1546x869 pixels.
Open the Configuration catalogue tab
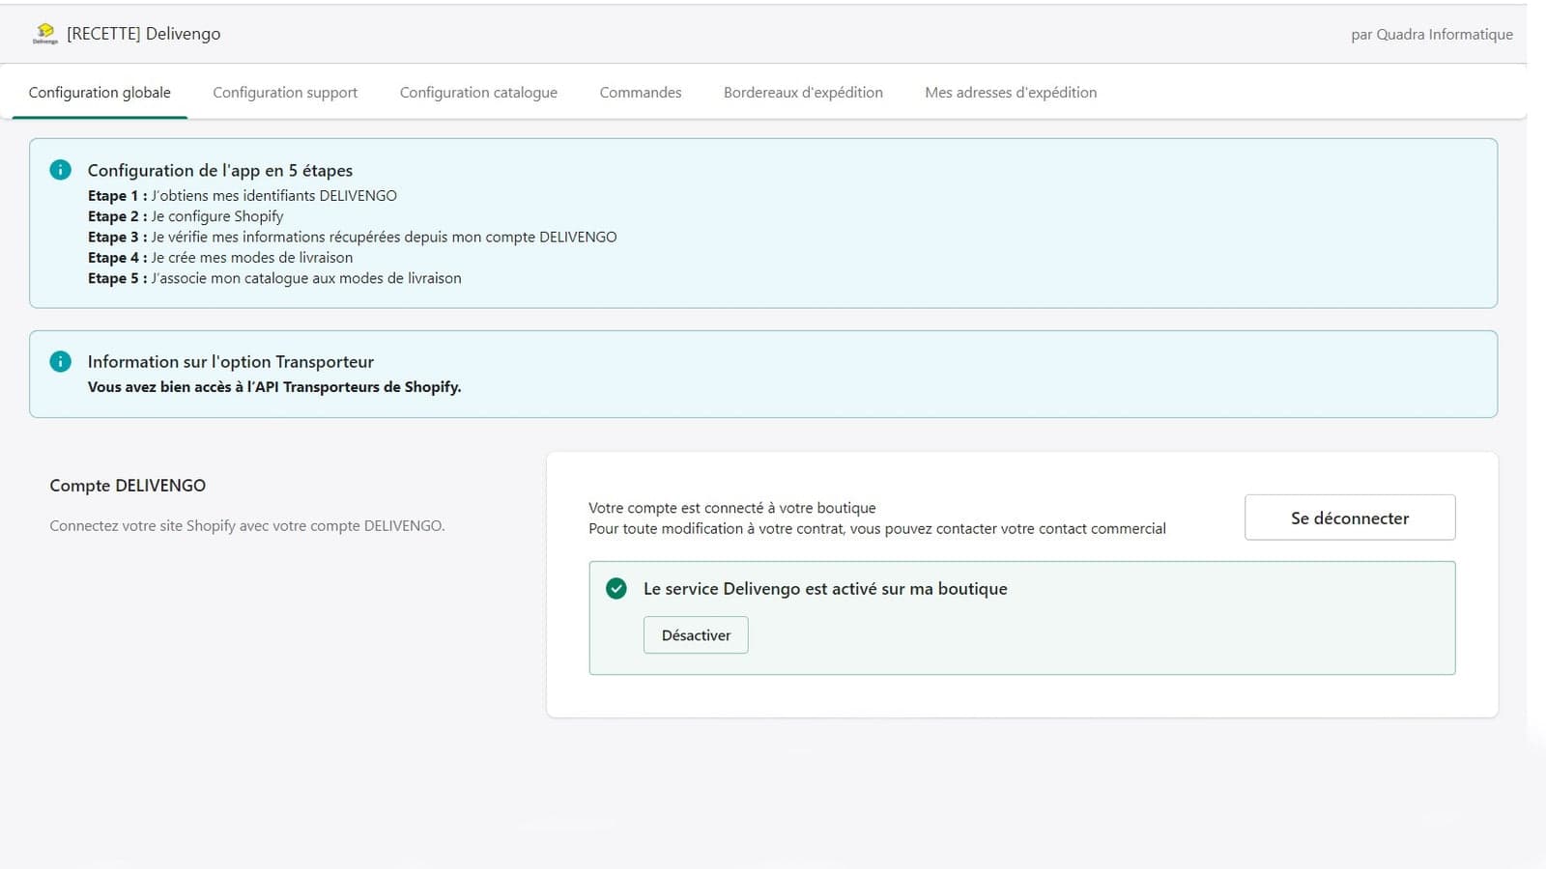[x=478, y=92]
